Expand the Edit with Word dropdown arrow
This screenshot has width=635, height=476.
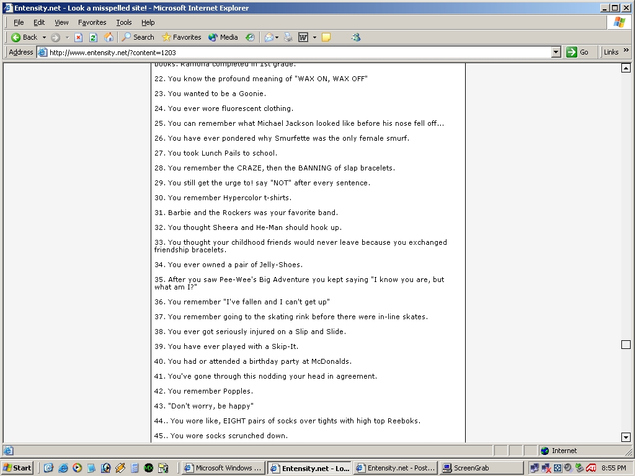(314, 38)
